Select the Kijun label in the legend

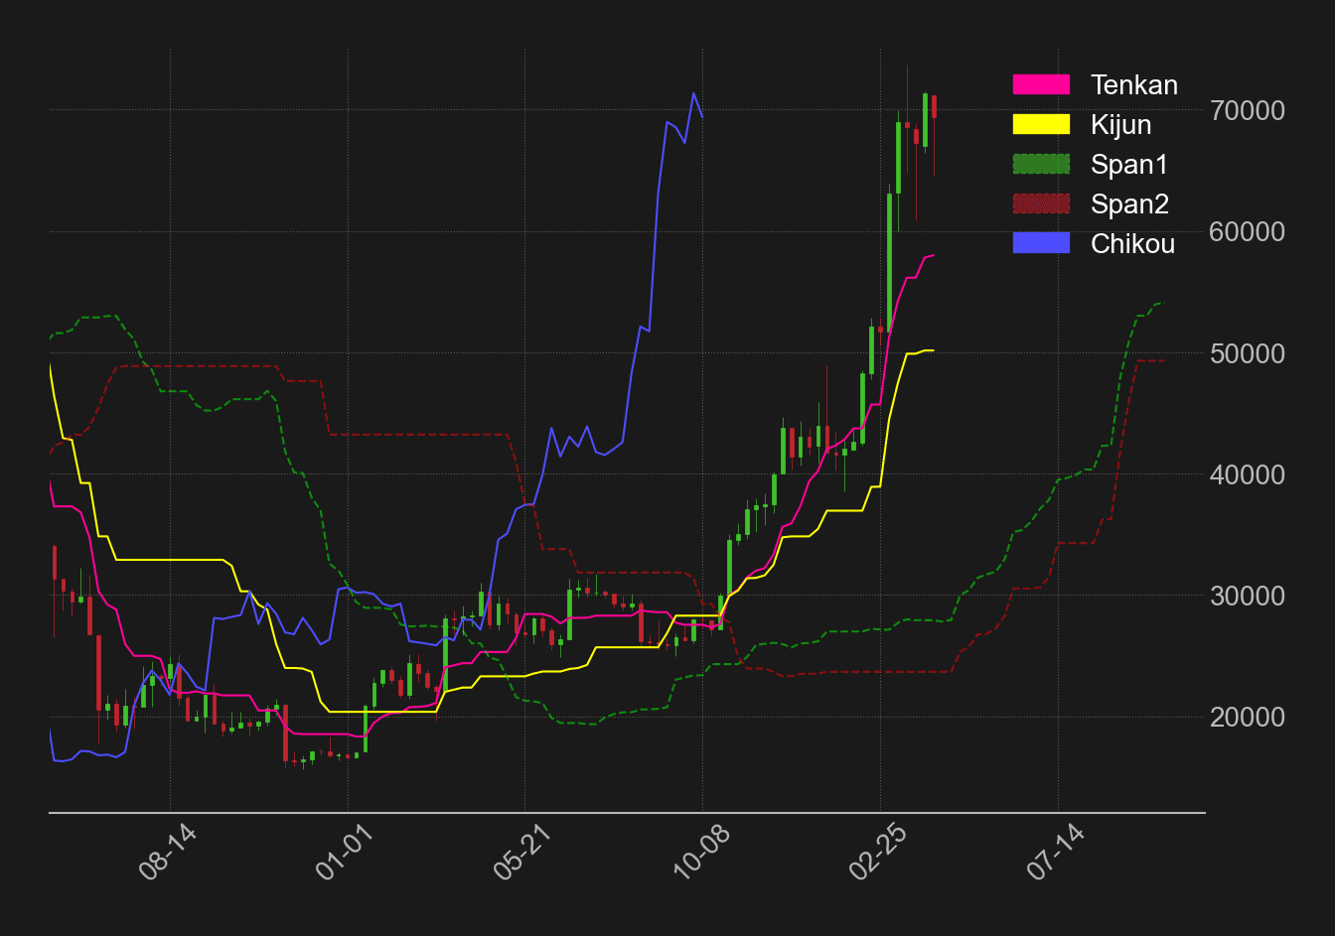(1121, 125)
